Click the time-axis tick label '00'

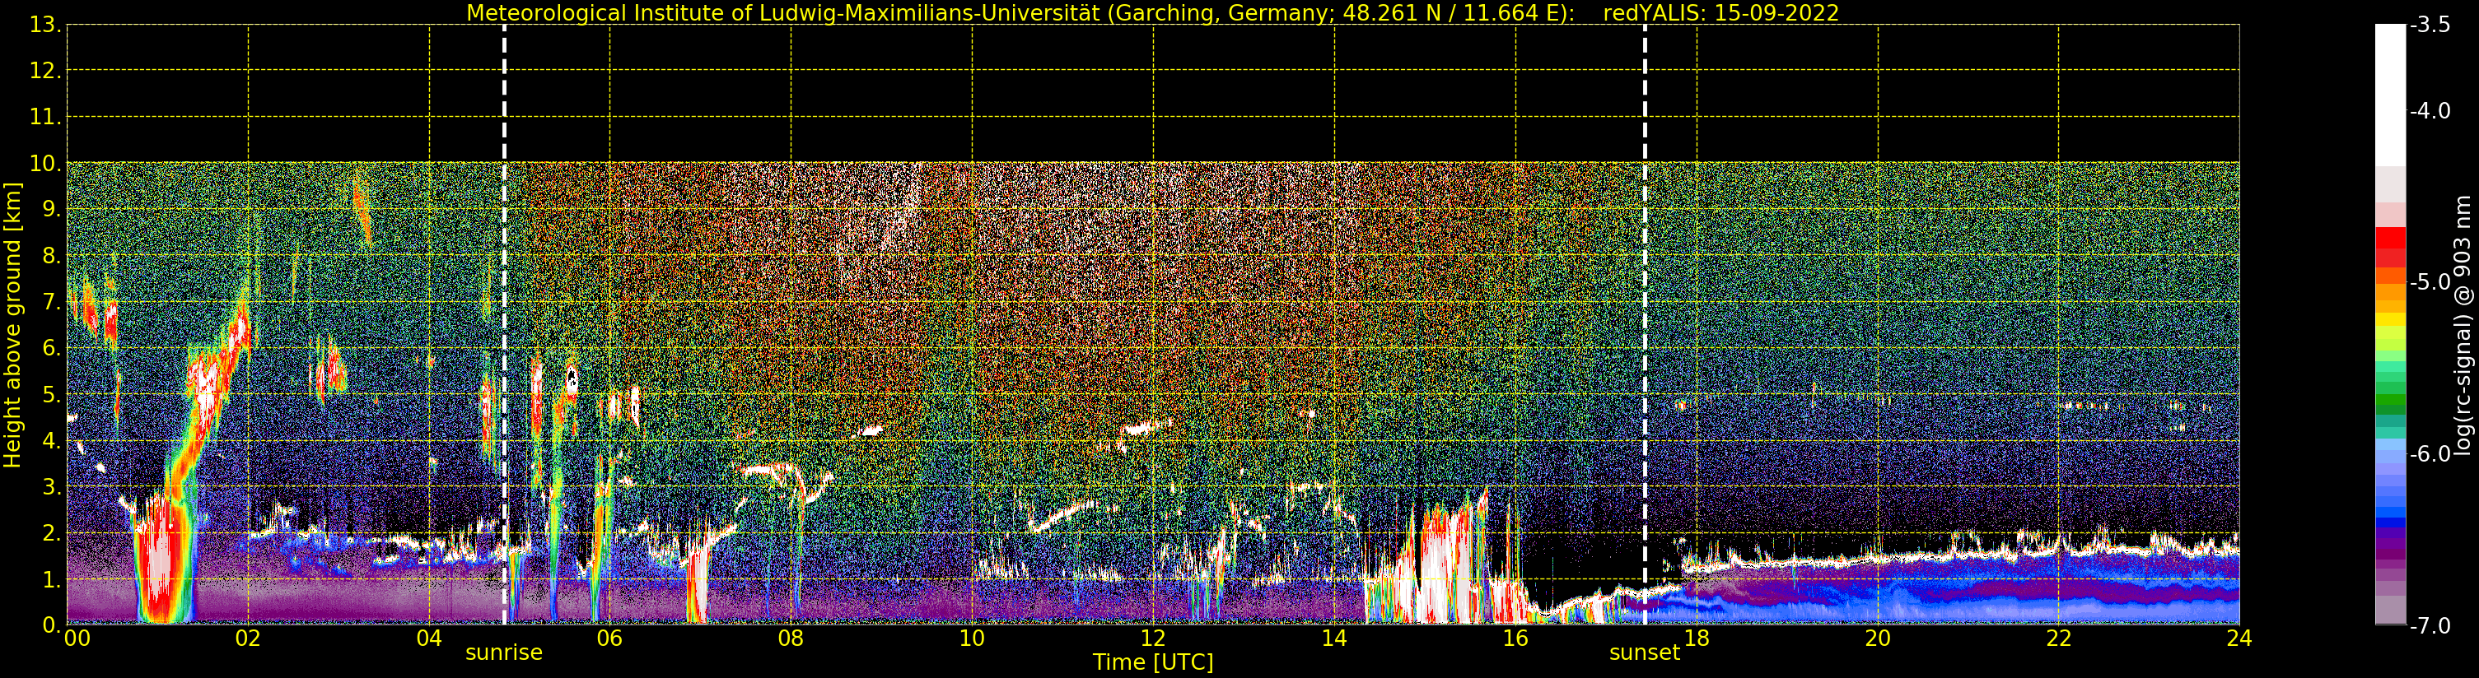tap(77, 638)
